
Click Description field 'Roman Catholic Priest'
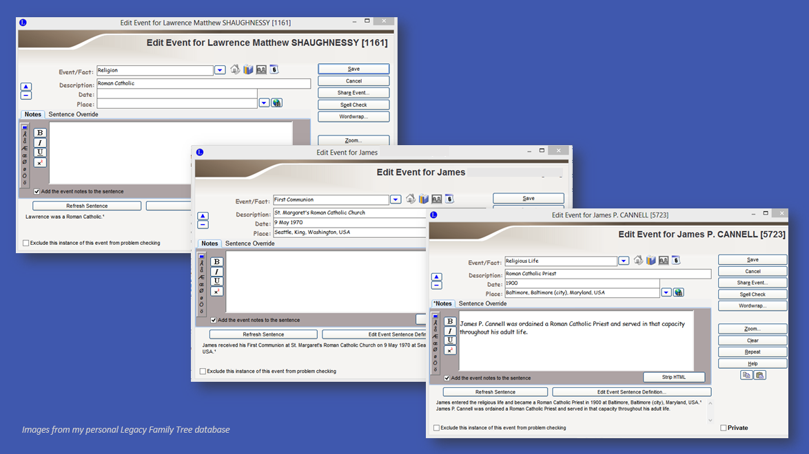pyautogui.click(x=608, y=274)
